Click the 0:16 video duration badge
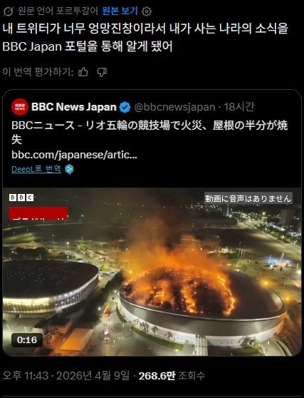 coord(27,340)
